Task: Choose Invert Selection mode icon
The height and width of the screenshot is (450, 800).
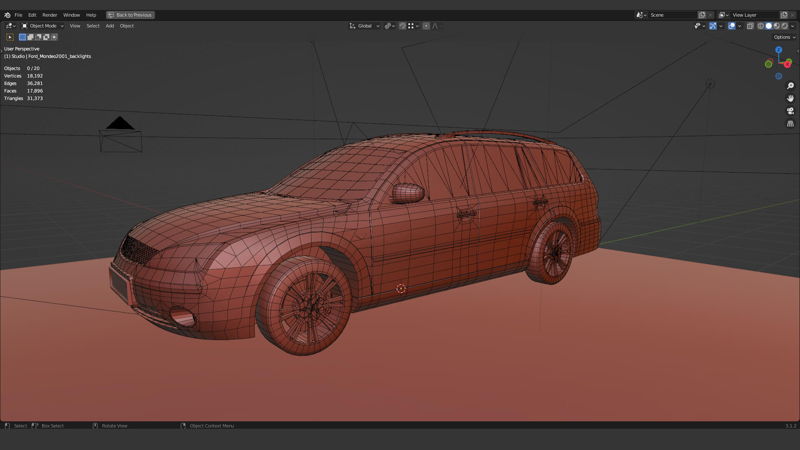Action: [x=46, y=37]
